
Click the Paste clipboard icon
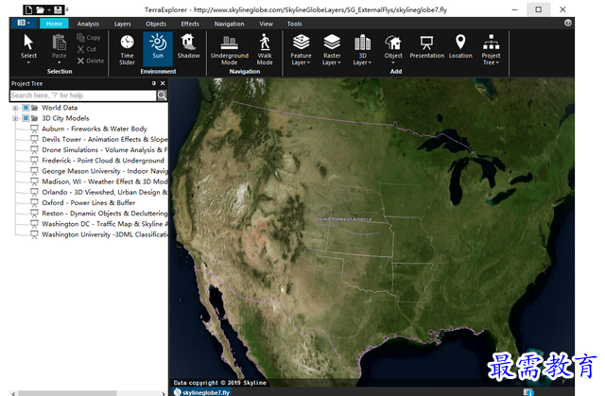click(x=59, y=43)
